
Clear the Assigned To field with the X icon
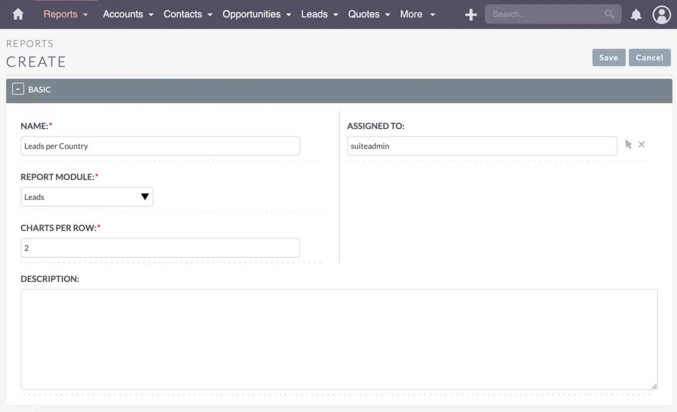tap(642, 145)
